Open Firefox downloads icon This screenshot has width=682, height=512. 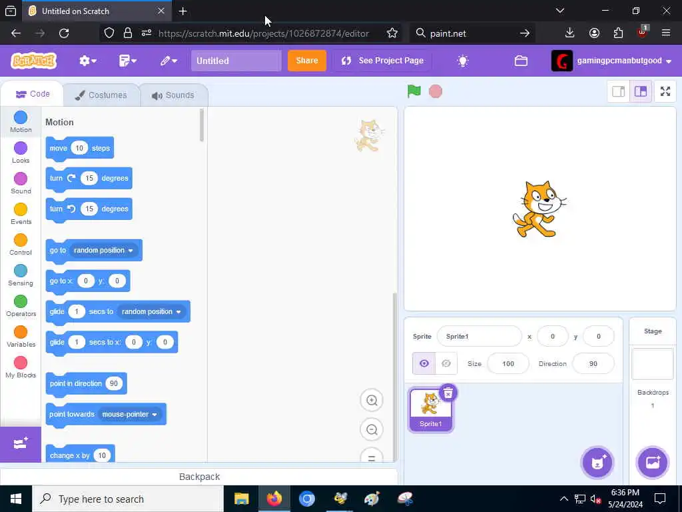pyautogui.click(x=569, y=33)
